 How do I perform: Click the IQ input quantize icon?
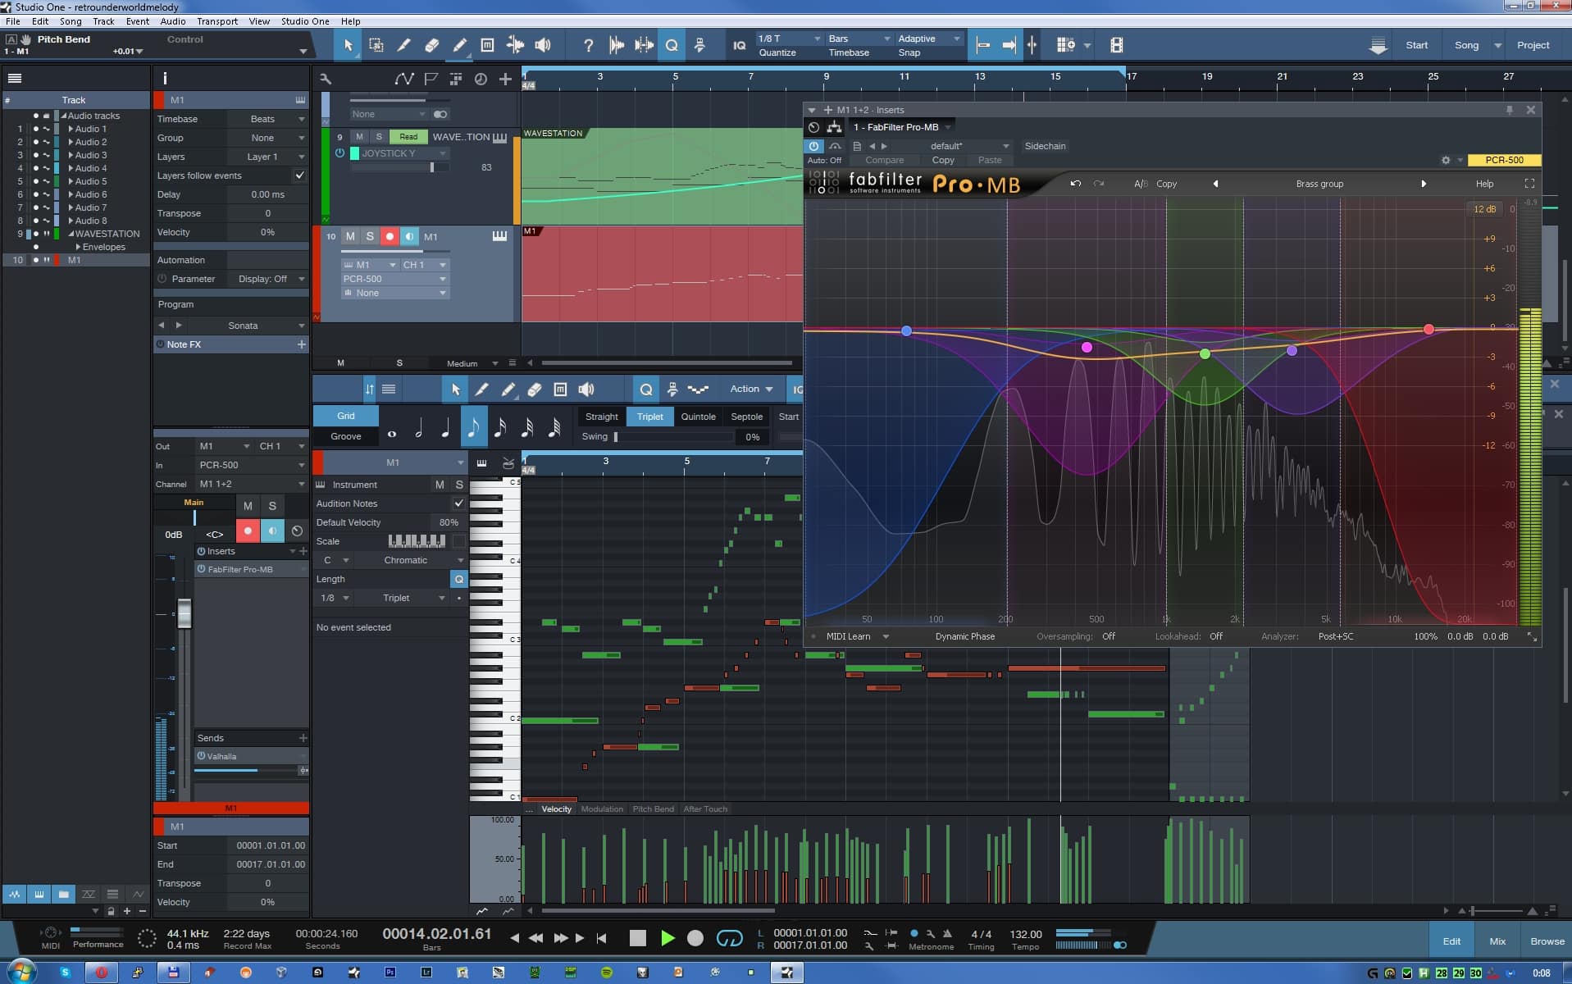coord(739,46)
